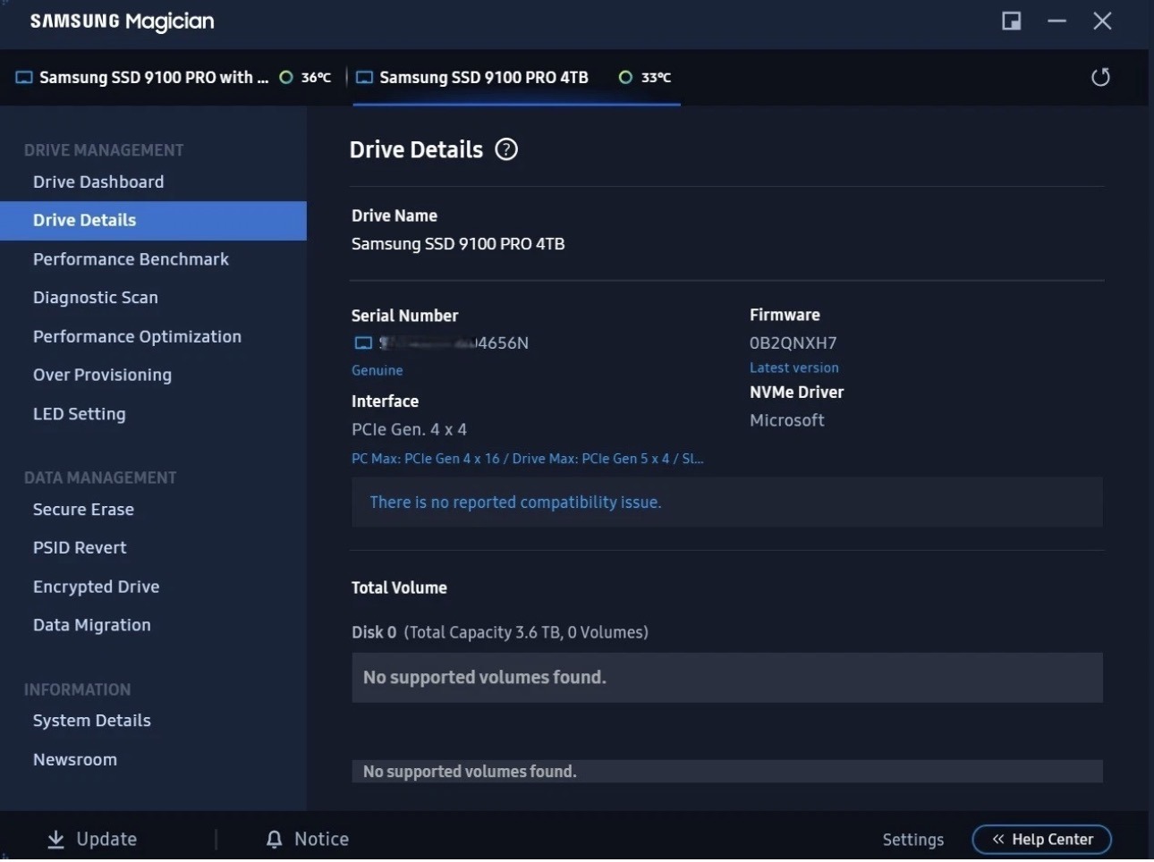
Task: Click the firmware value 0B2QNXH7
Action: coord(793,342)
